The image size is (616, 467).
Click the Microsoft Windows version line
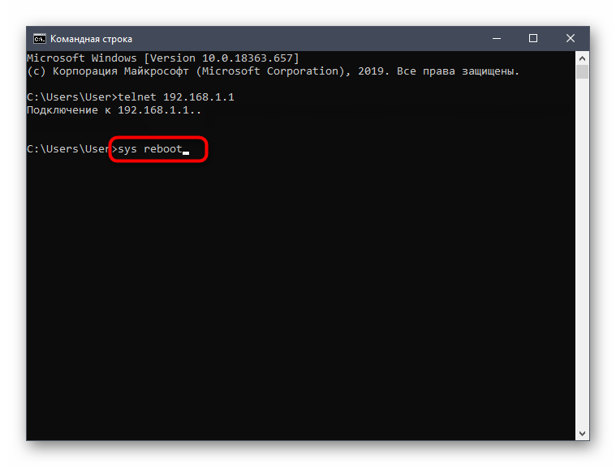click(163, 58)
